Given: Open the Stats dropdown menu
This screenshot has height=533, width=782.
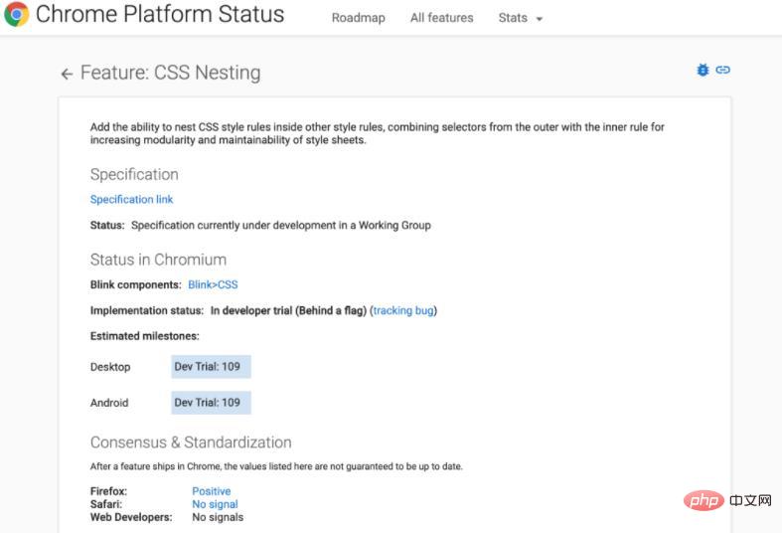Looking at the screenshot, I should pyautogui.click(x=520, y=18).
